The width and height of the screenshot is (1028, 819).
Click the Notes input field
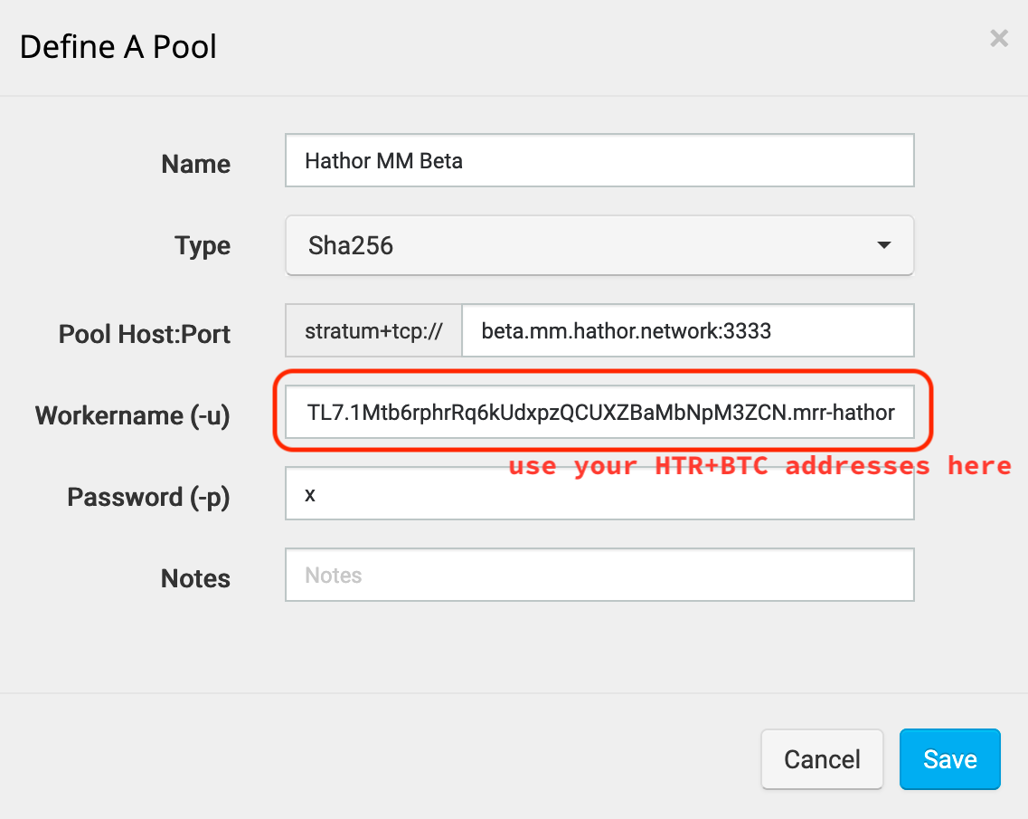tap(599, 575)
